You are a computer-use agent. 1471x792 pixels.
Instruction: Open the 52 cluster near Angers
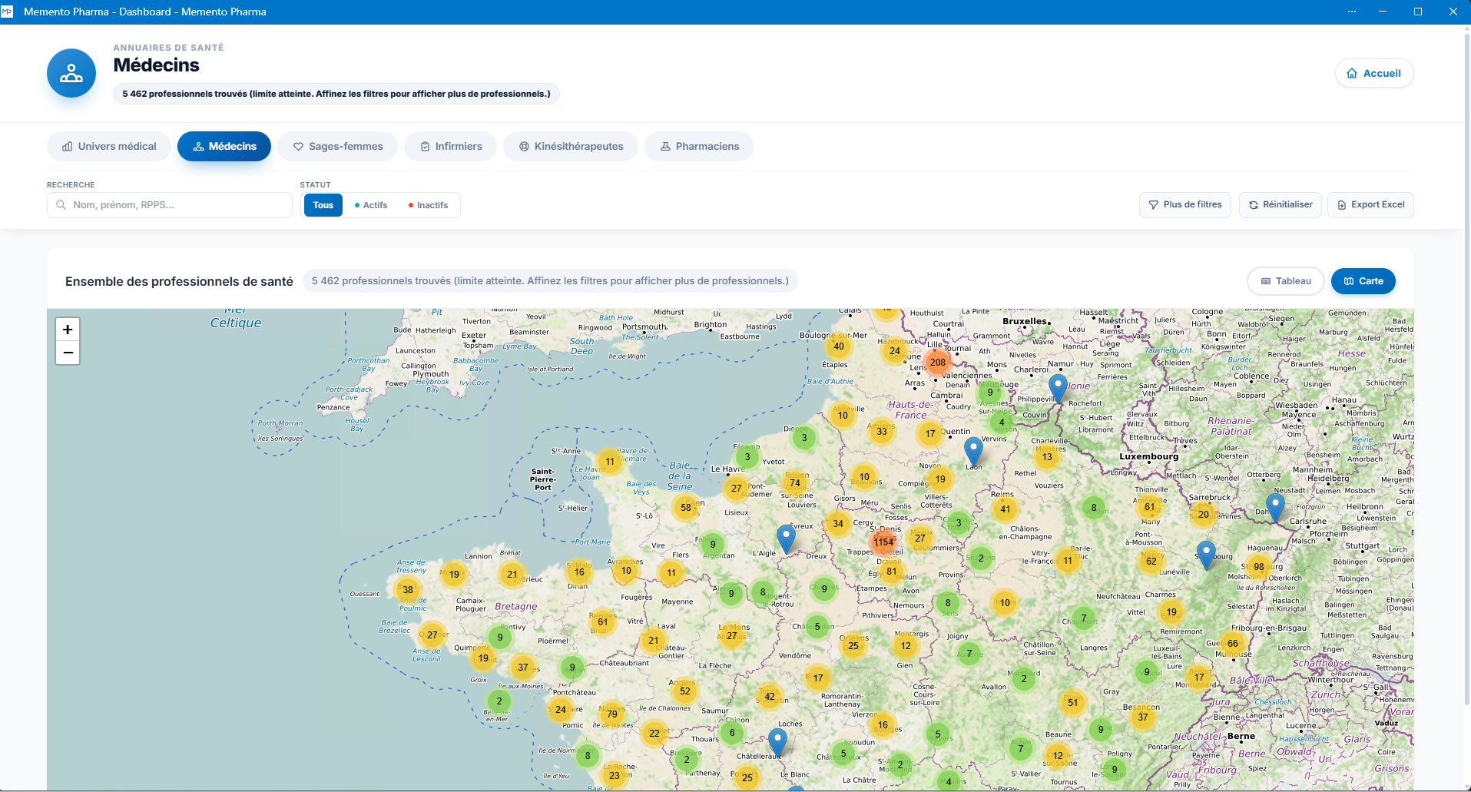685,691
